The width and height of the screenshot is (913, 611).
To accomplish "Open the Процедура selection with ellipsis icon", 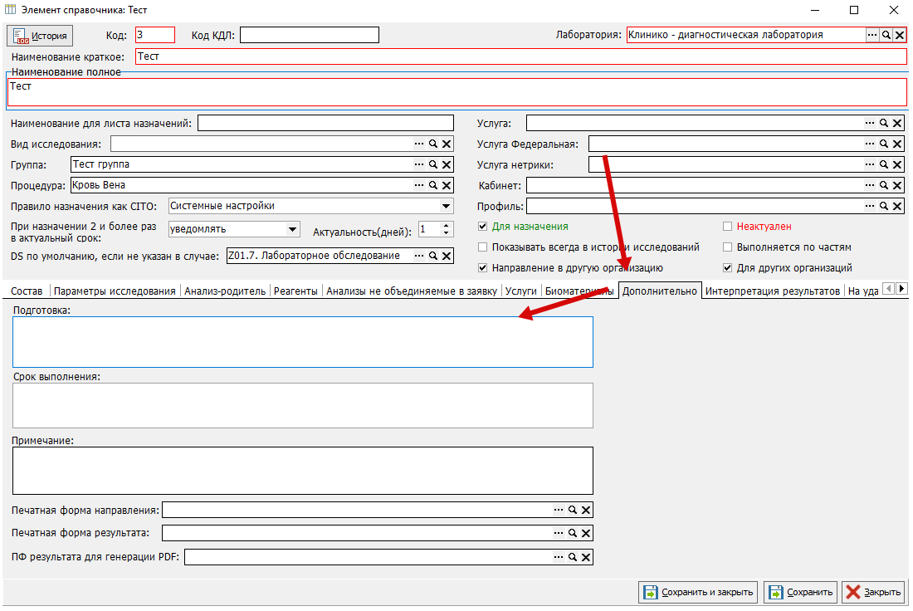I will (419, 185).
